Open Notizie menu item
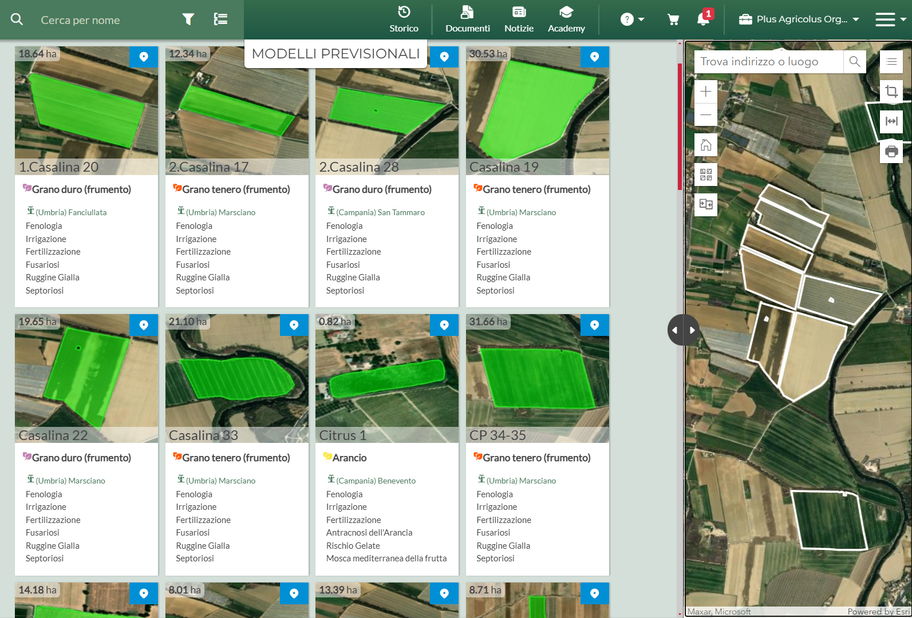Screen dimensions: 912x618 pos(519,19)
